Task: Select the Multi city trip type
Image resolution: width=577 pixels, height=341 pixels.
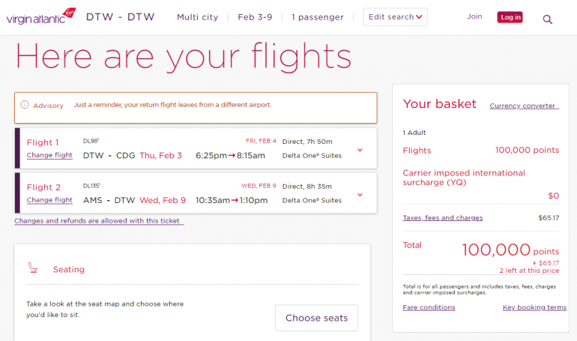Action: click(198, 17)
